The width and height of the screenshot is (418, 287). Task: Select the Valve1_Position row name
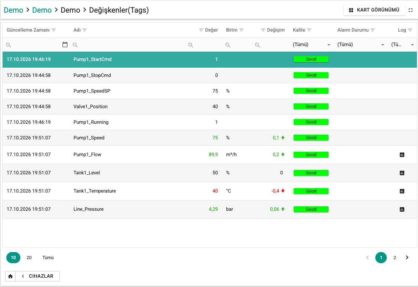coord(91,107)
